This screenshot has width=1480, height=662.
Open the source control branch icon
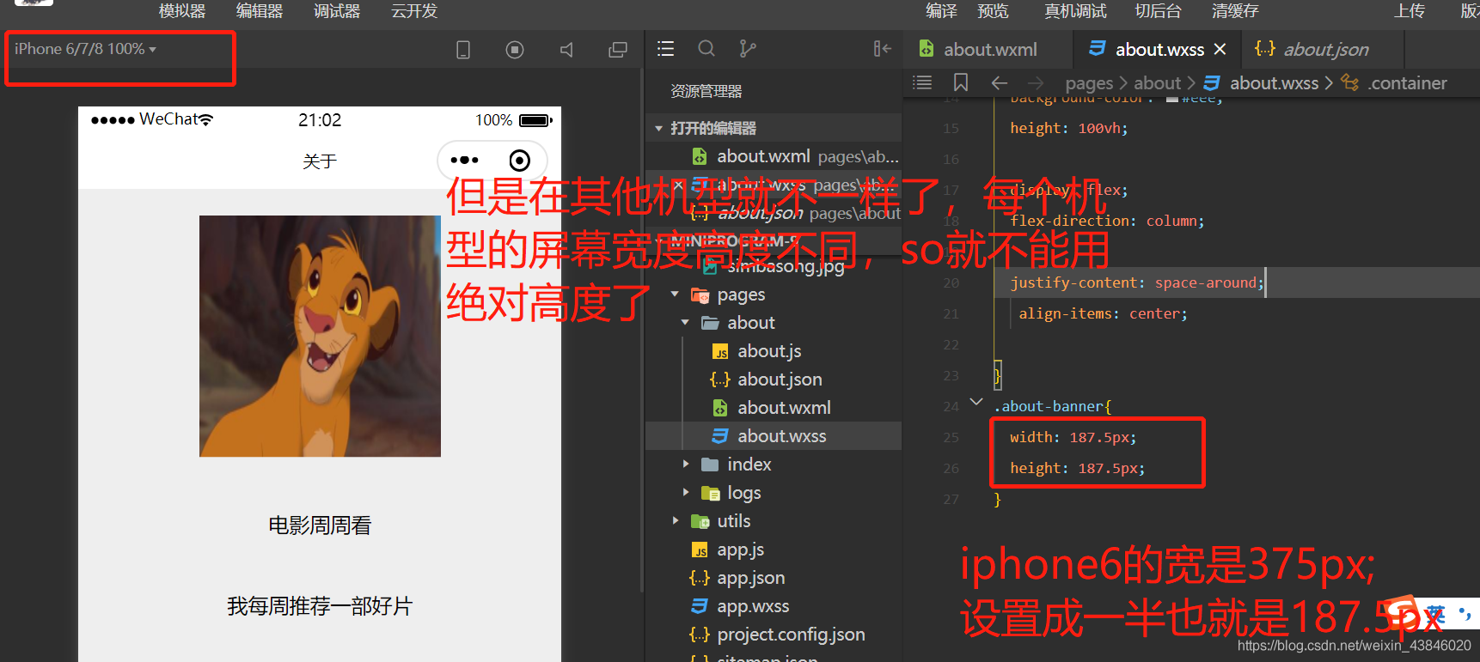coord(748,49)
